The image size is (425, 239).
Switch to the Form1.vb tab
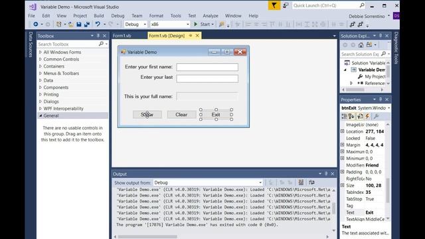pos(122,36)
